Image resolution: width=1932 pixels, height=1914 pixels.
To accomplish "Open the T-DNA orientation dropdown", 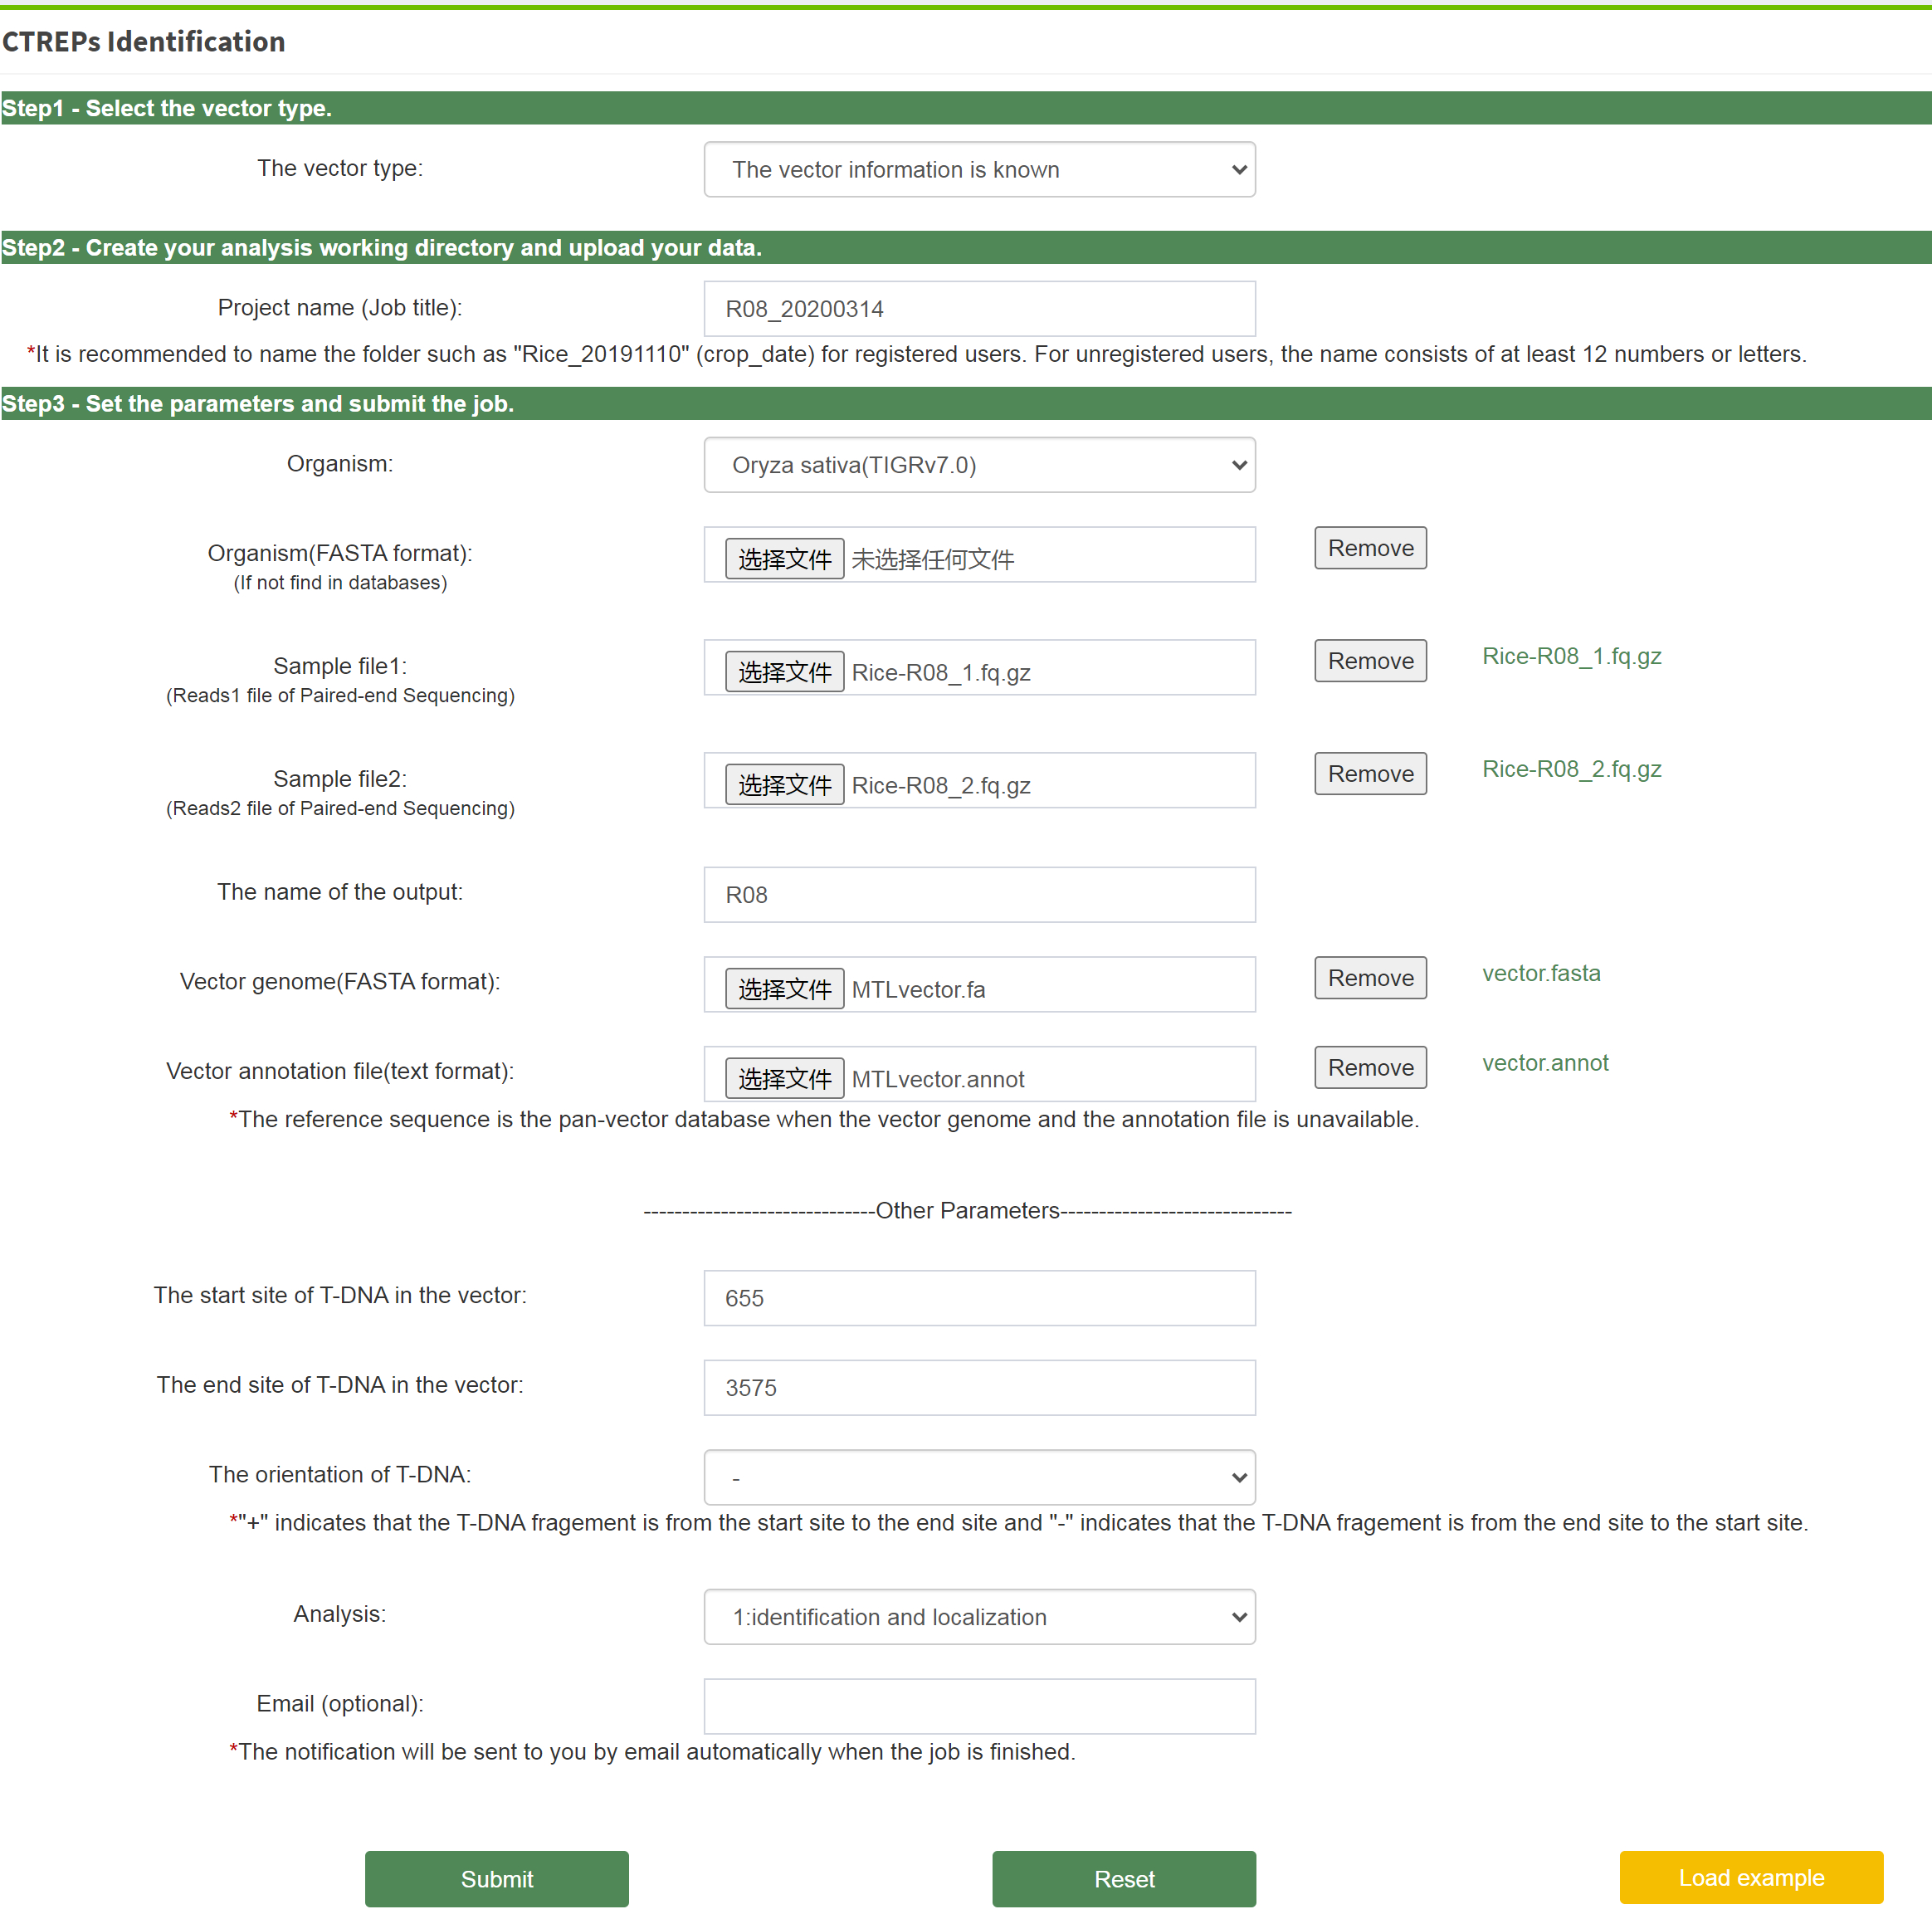I will coord(979,1477).
